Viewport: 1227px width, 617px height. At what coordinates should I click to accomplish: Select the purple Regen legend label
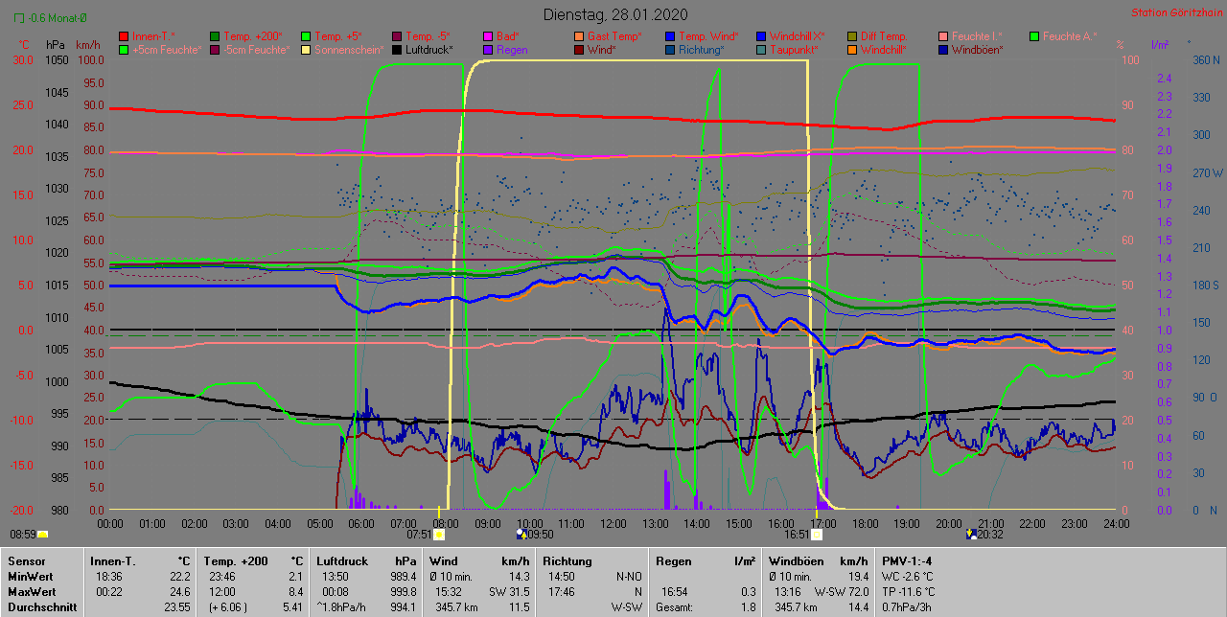pos(512,50)
